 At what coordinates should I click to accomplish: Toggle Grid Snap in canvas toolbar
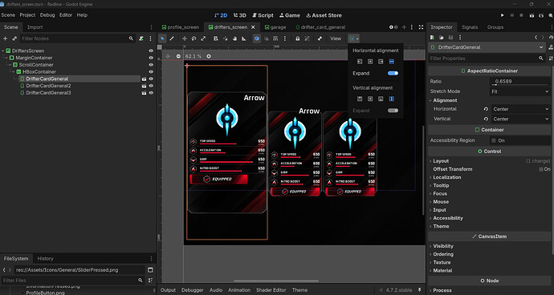pos(276,38)
